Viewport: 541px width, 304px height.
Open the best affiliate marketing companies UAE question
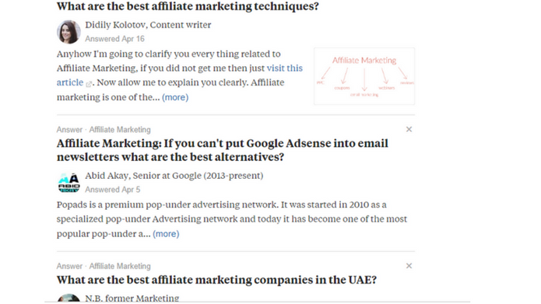(x=216, y=280)
